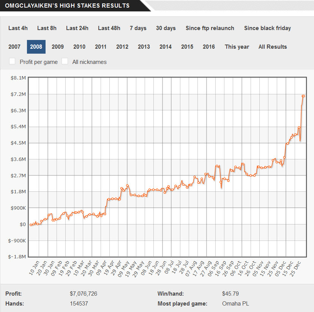Click Since ftp relaunch filter
The height and width of the screenshot is (312, 314).
pos(210,28)
